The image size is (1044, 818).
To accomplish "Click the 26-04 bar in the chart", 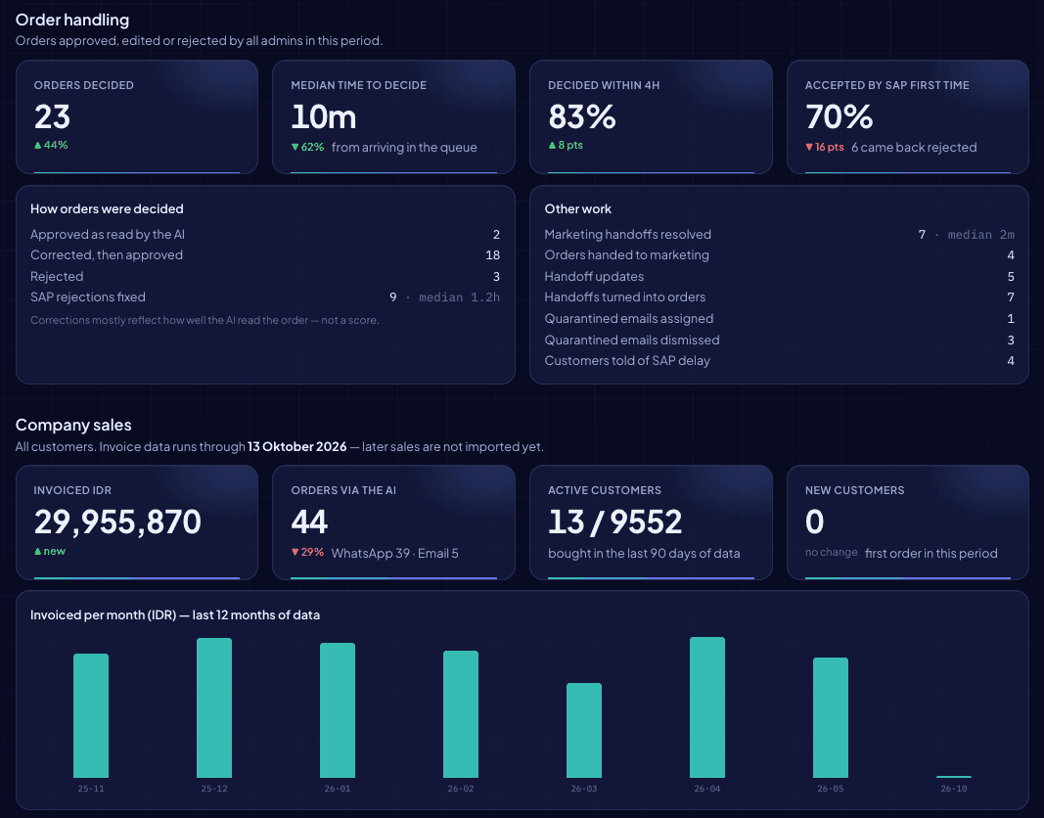I will (x=707, y=706).
